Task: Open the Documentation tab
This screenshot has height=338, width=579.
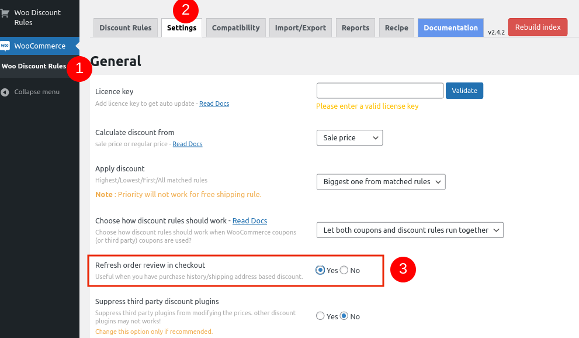Action: pyautogui.click(x=450, y=27)
